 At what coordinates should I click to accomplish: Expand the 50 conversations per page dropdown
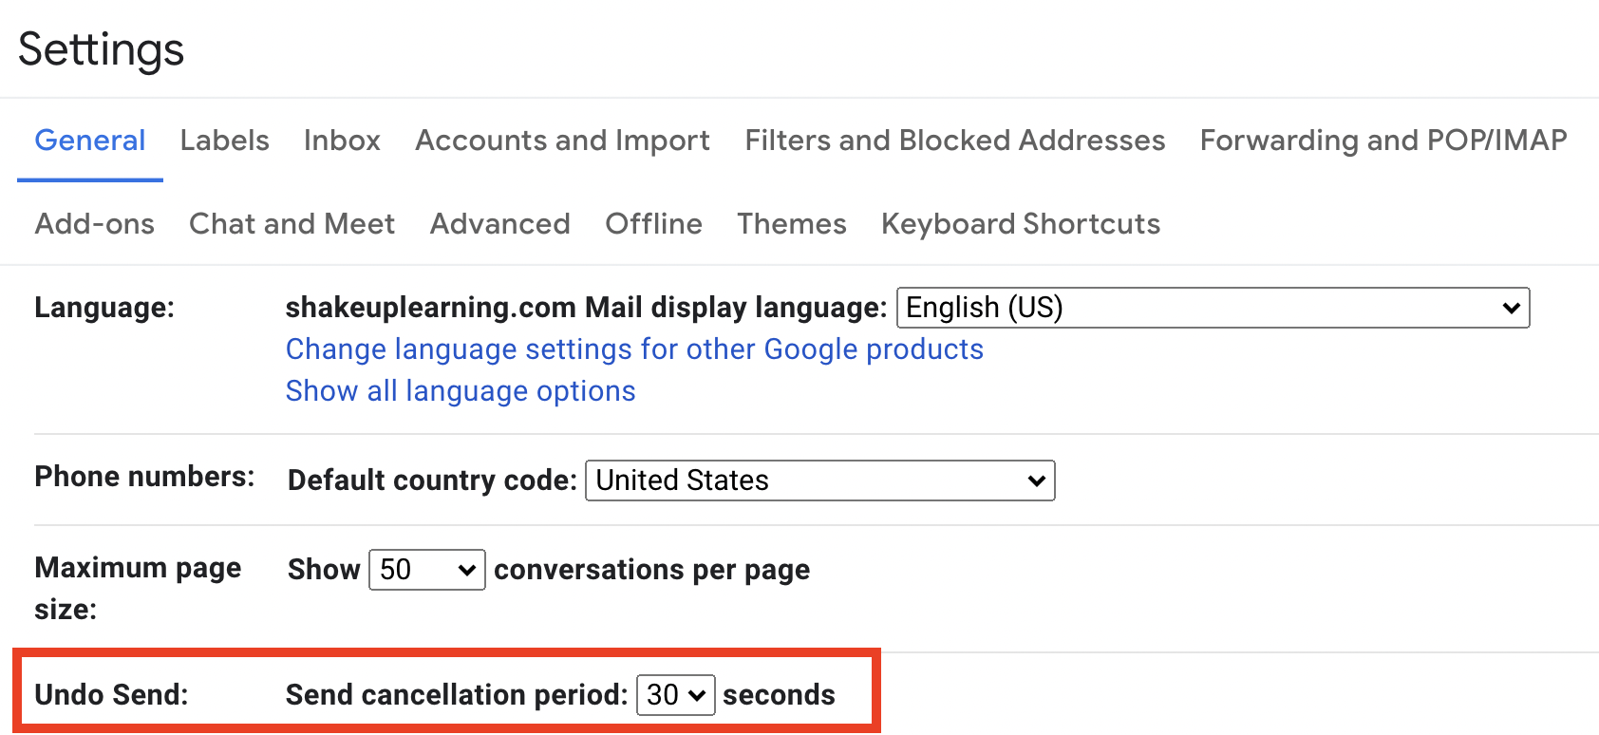tap(427, 570)
